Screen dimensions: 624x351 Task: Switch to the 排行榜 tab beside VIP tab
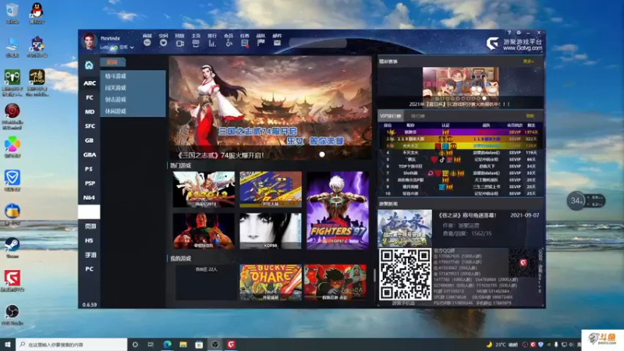tap(418, 116)
